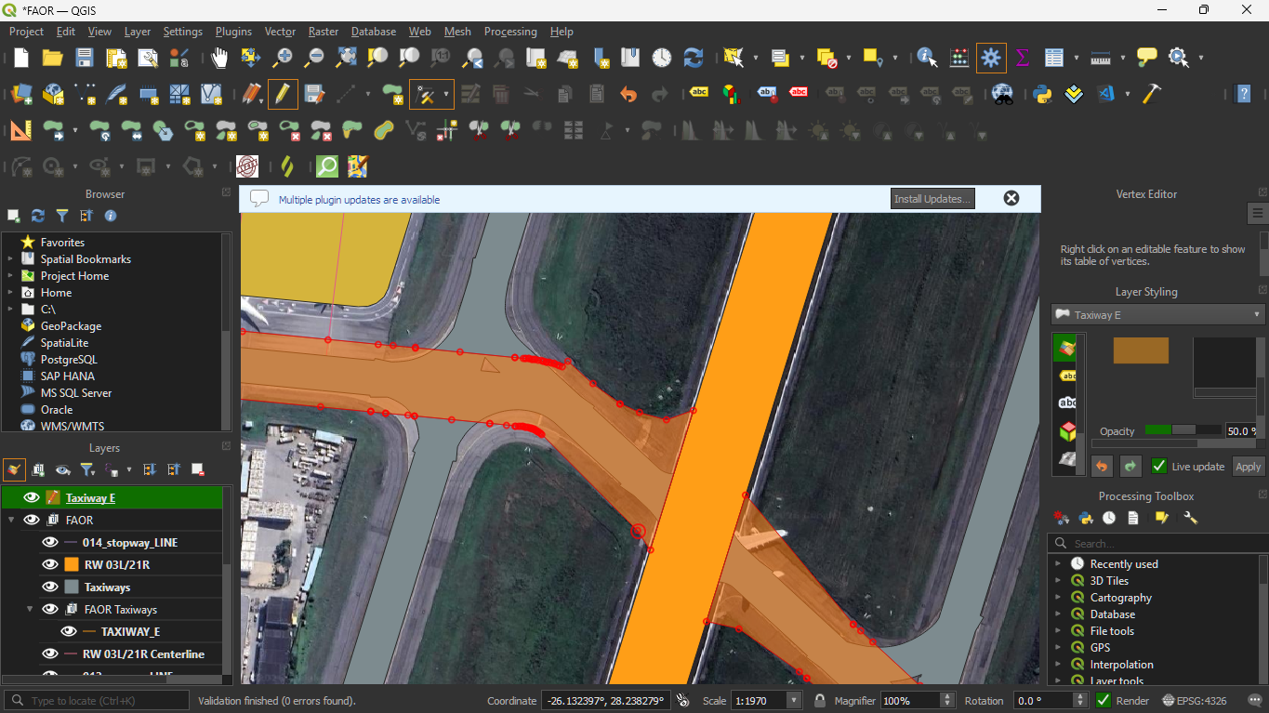Click the Undo arrow in editing toolbar

pos(628,94)
